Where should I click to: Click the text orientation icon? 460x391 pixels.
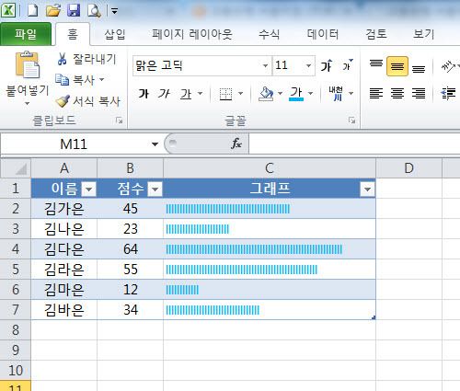448,66
